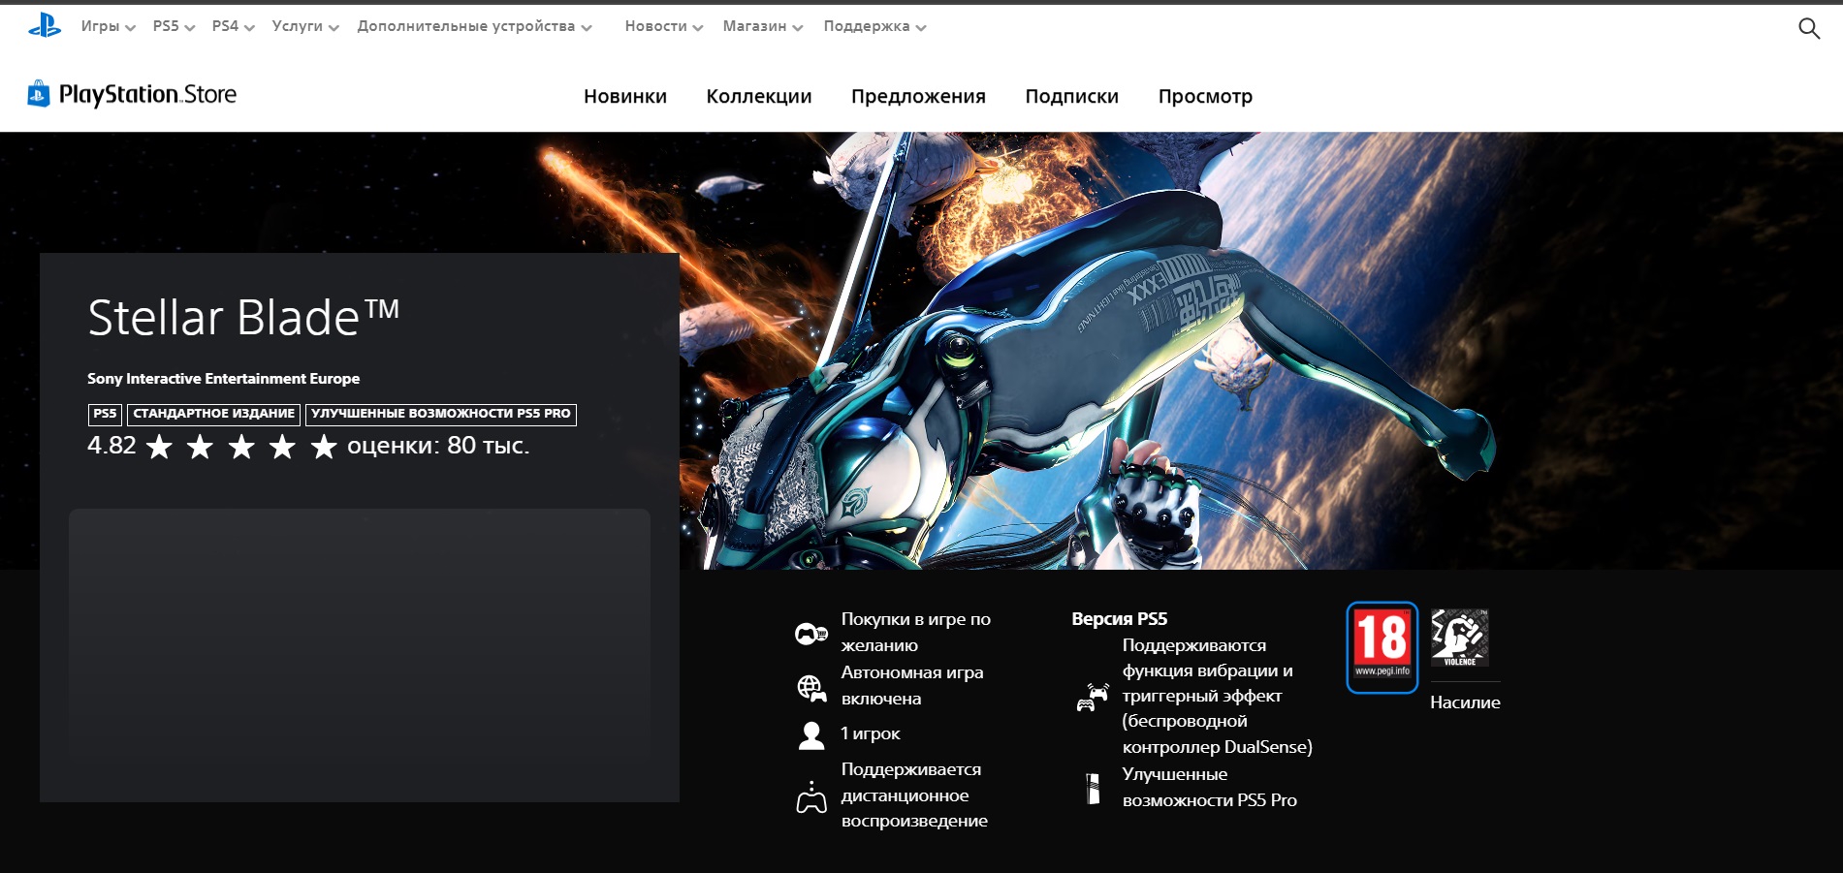
Task: Click the Покупки в игре по желанию text
Action: (916, 632)
